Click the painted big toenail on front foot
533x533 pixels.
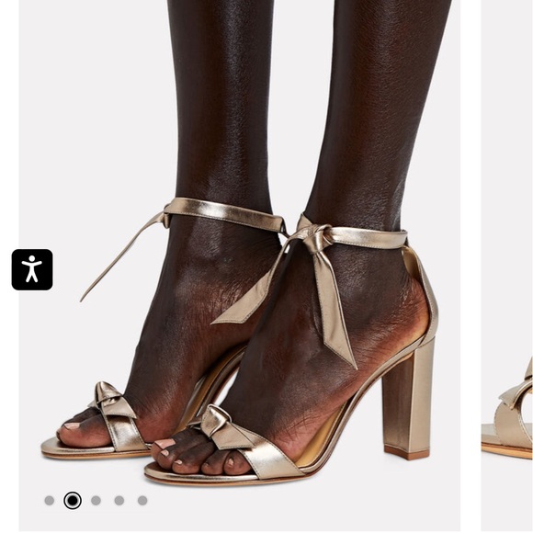click(164, 444)
